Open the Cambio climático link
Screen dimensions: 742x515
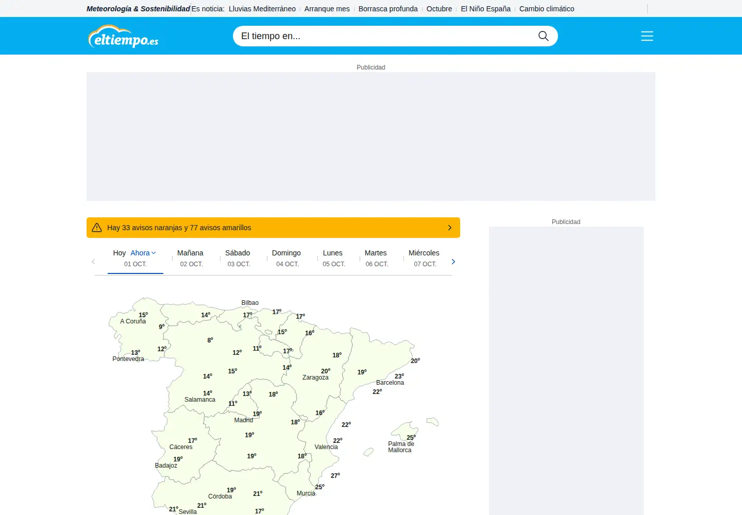pyautogui.click(x=547, y=9)
